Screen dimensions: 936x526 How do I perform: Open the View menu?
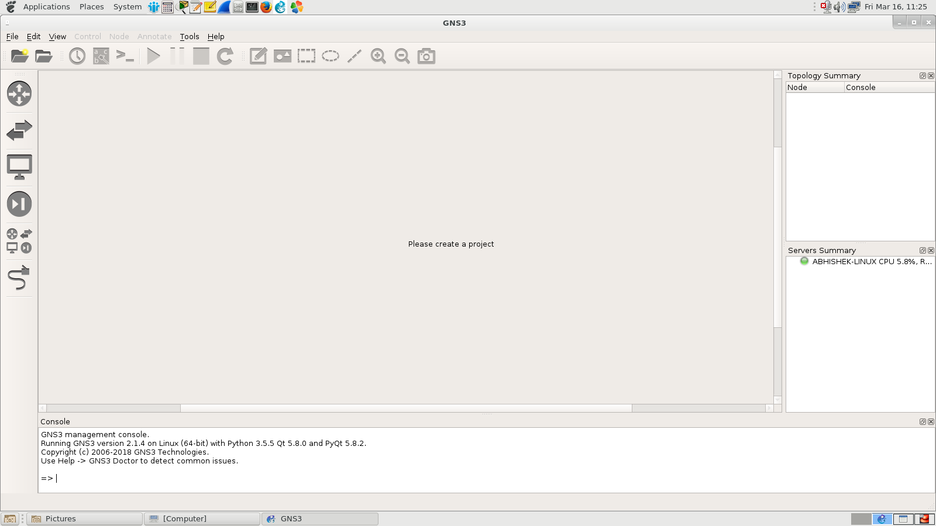pos(57,36)
